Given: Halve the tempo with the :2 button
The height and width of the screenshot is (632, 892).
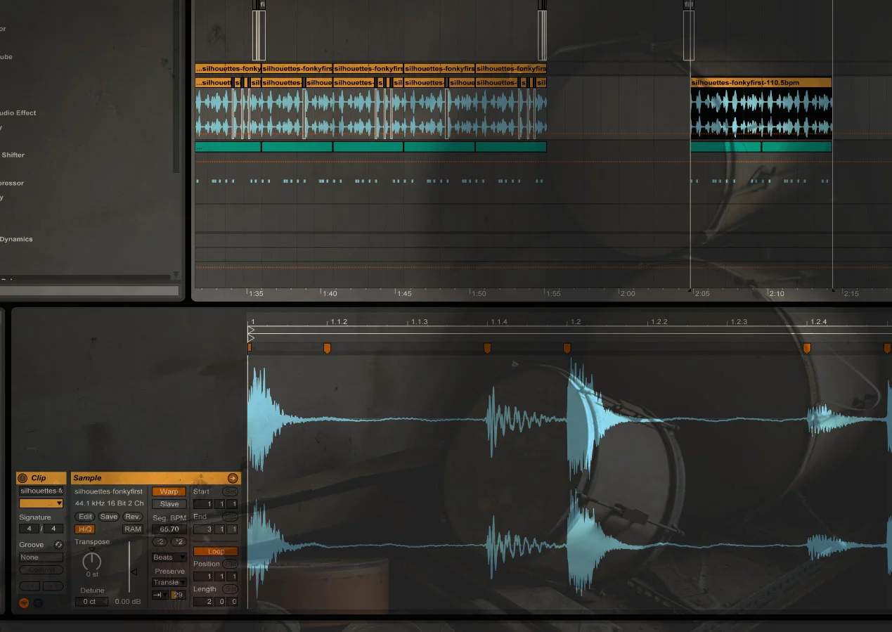Looking at the screenshot, I should tap(160, 542).
